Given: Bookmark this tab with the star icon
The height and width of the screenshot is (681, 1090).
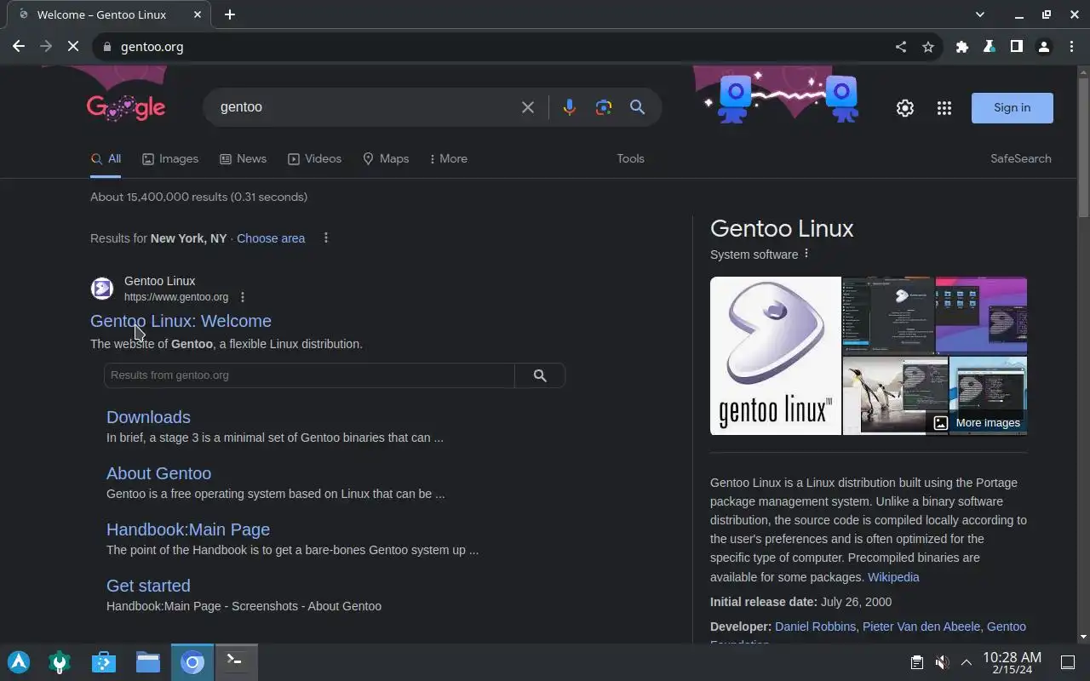Looking at the screenshot, I should point(928,47).
